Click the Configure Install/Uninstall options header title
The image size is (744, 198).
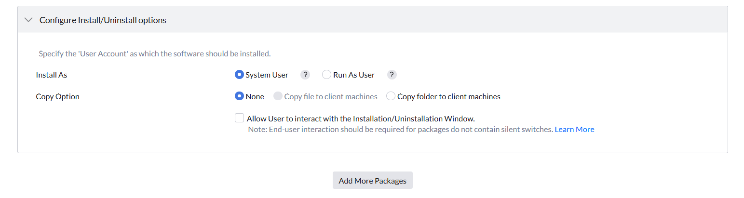pos(103,20)
